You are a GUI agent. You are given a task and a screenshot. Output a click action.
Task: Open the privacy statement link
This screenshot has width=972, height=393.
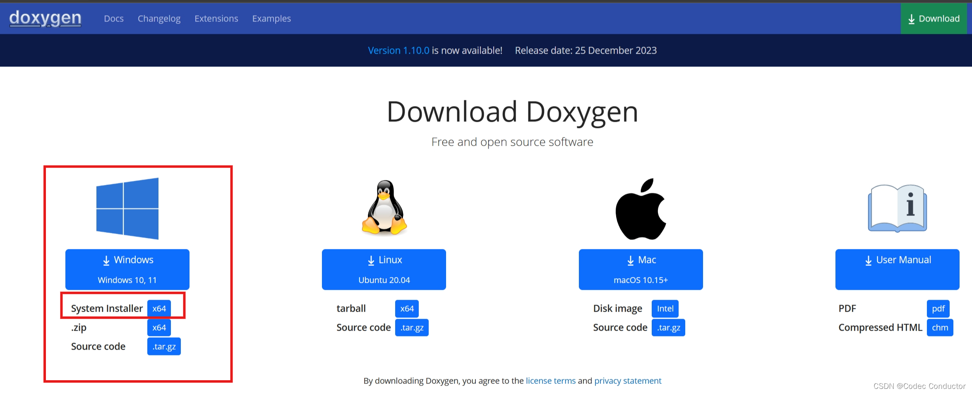click(628, 381)
